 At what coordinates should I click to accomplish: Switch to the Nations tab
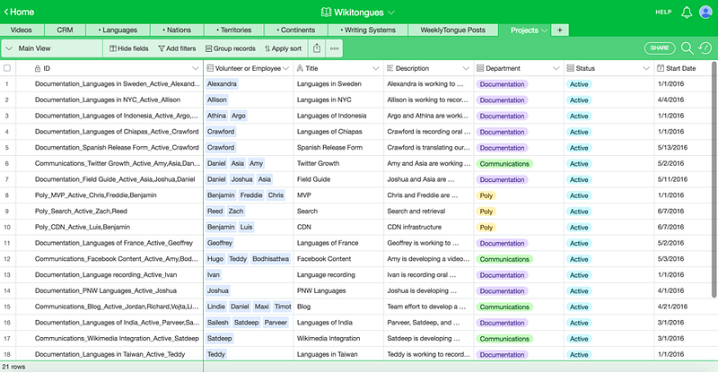pos(177,30)
